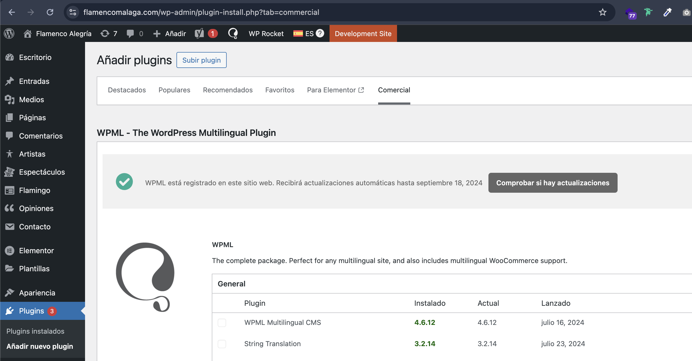Screen dimensions: 692x361
Task: Open WPML help question mark icon
Action: (x=320, y=33)
